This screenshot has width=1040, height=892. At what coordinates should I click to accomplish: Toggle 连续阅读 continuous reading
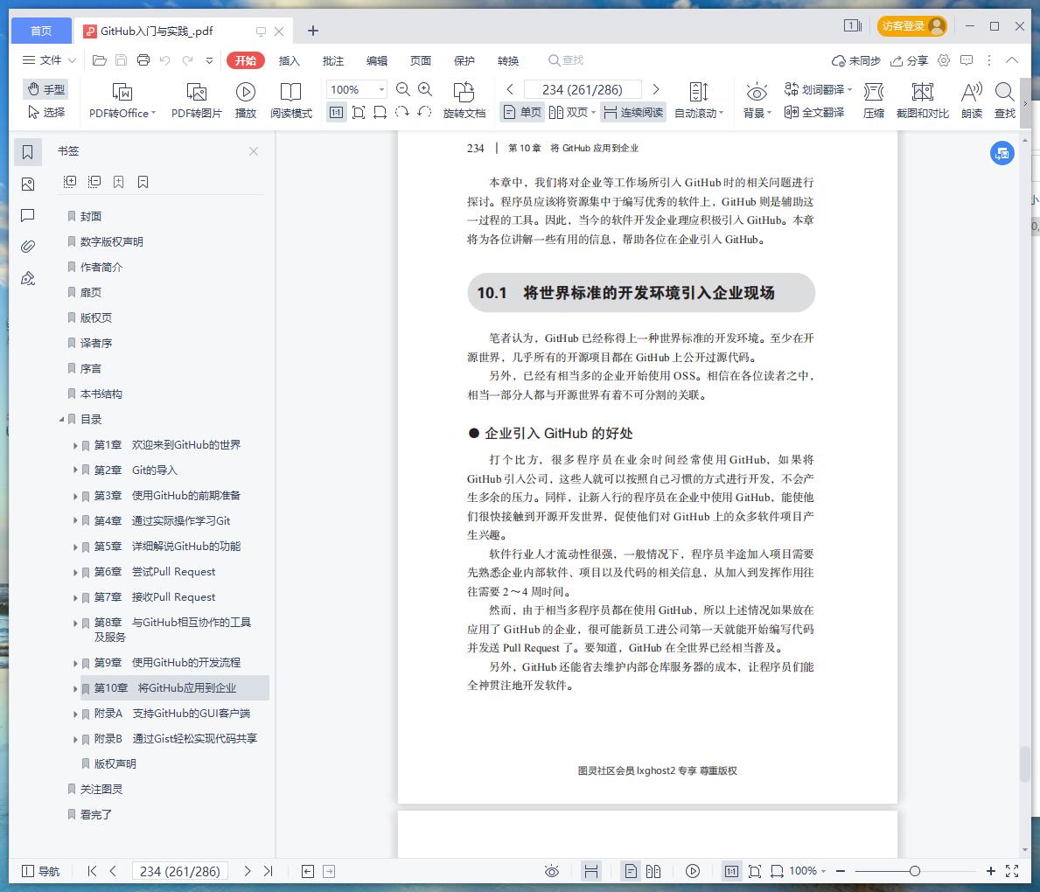pos(633,112)
